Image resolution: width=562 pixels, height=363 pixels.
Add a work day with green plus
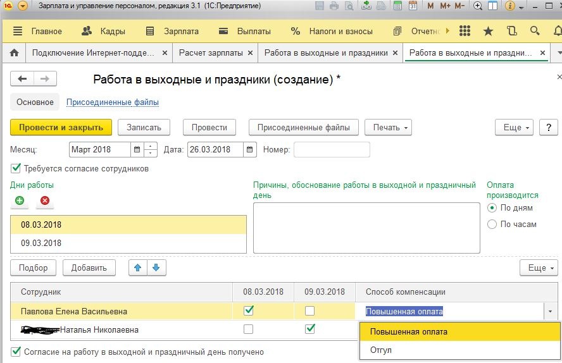20,200
